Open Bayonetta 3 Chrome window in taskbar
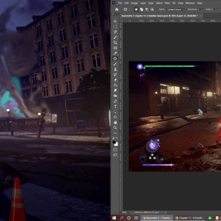The width and height of the screenshot is (221, 221). point(157,218)
